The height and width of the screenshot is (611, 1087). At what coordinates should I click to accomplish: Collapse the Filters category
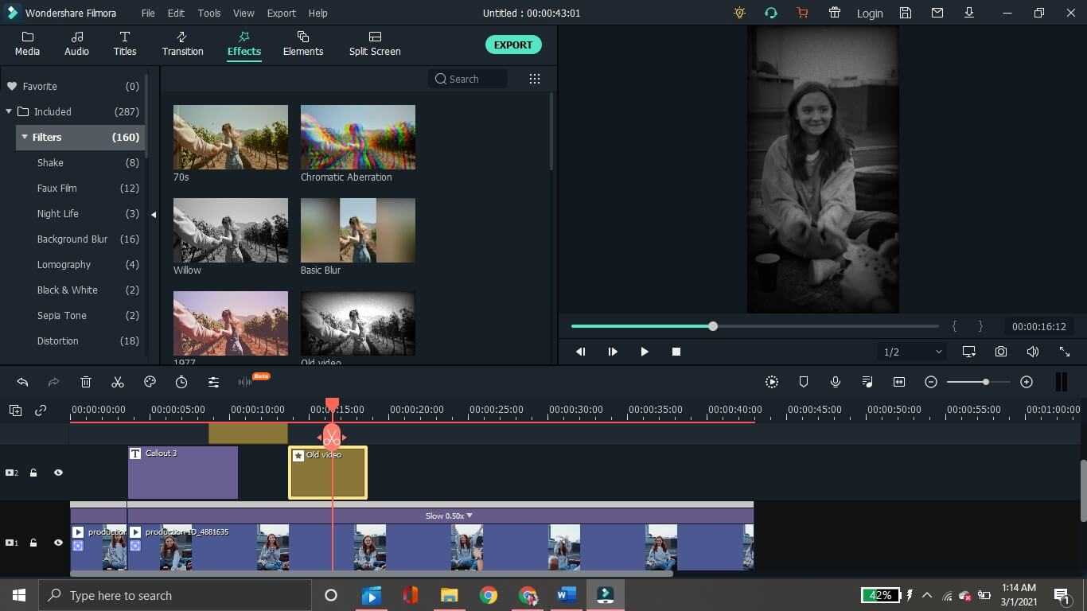(25, 138)
